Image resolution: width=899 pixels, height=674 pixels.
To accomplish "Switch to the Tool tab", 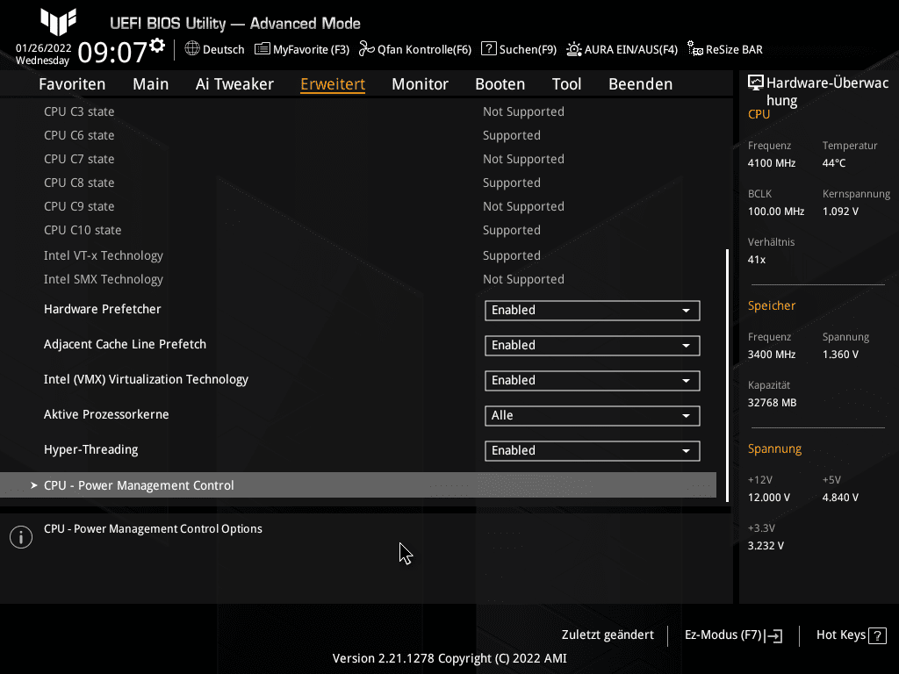I will pyautogui.click(x=566, y=83).
